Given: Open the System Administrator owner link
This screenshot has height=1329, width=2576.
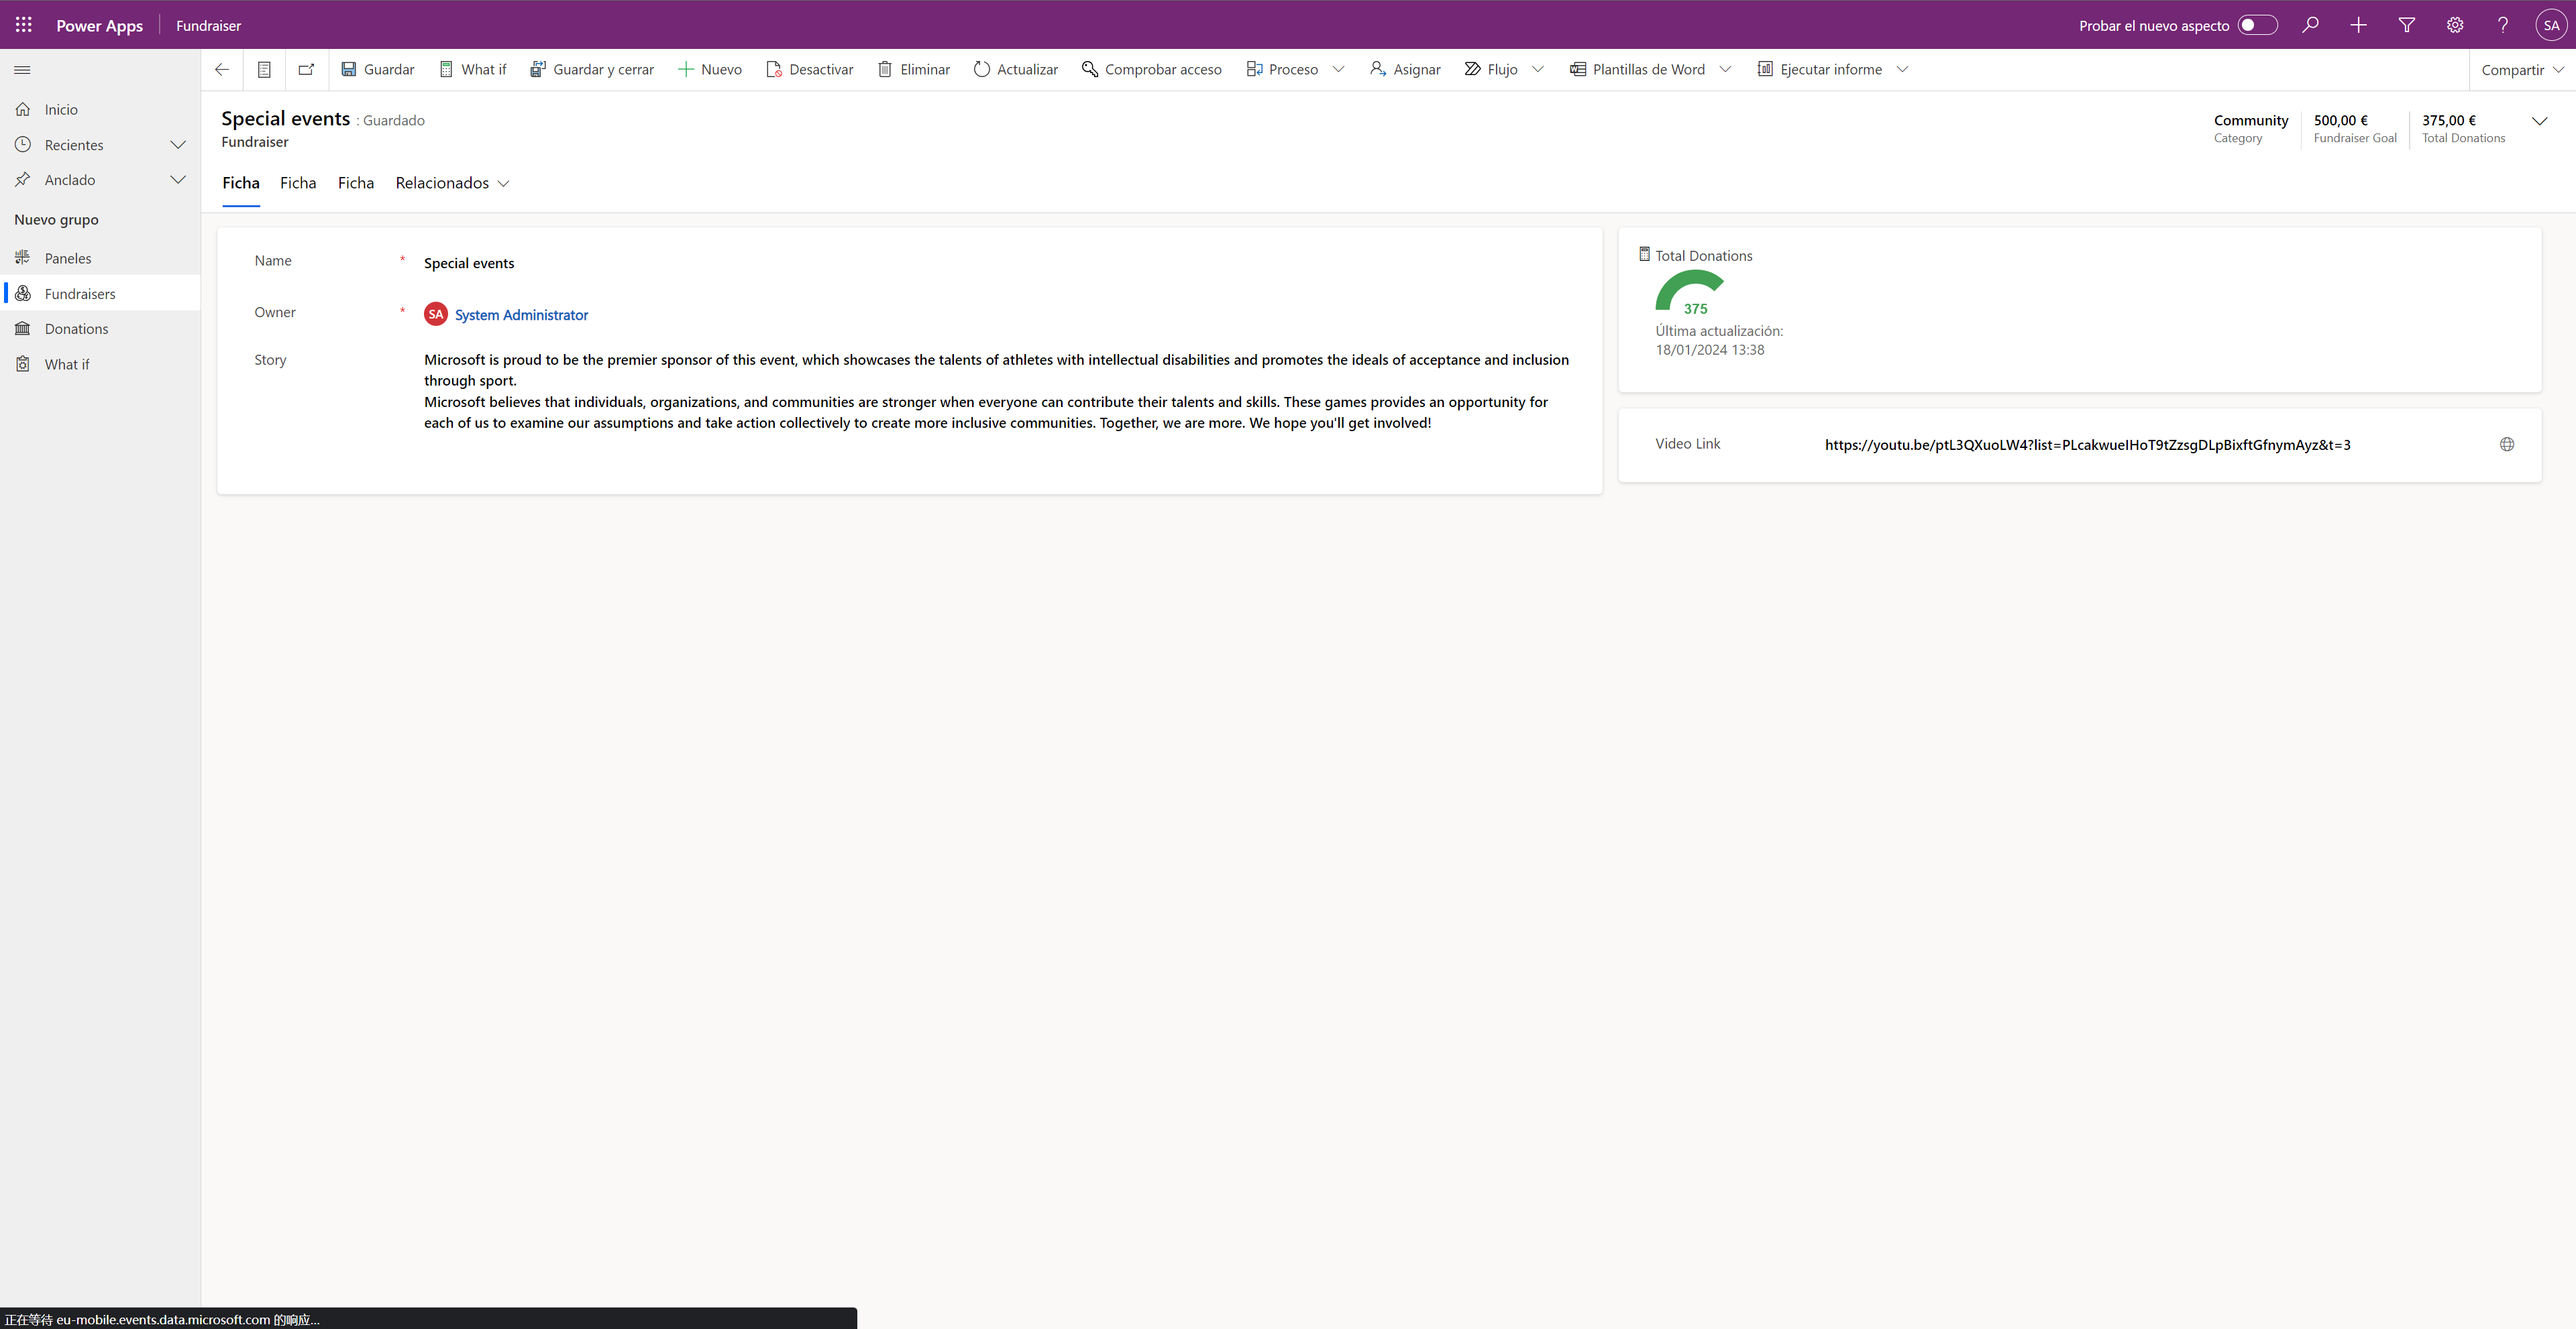Looking at the screenshot, I should tap(521, 314).
